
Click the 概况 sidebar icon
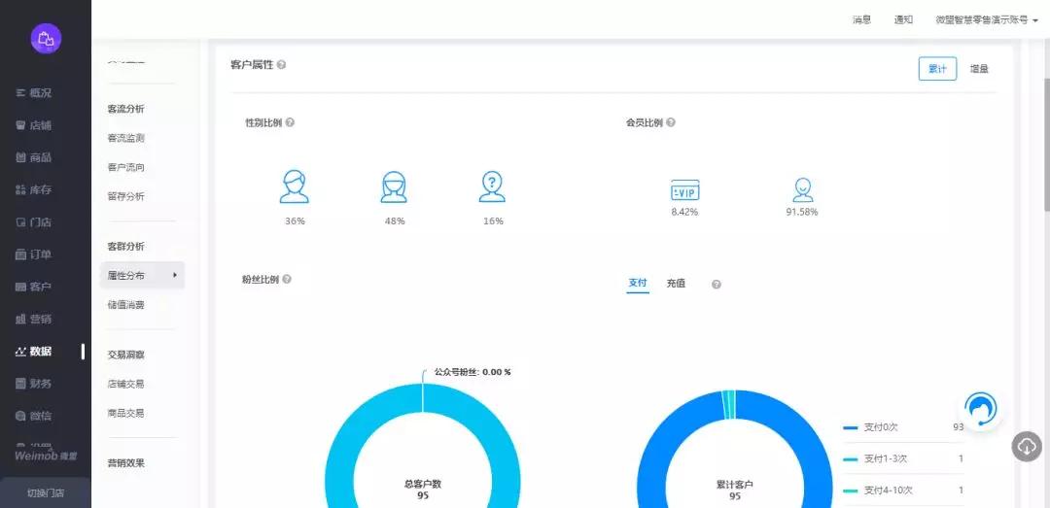(20, 93)
